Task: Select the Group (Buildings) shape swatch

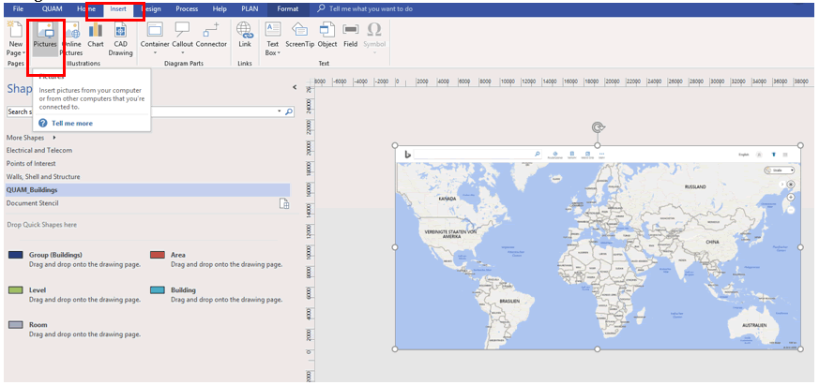Action: point(16,255)
